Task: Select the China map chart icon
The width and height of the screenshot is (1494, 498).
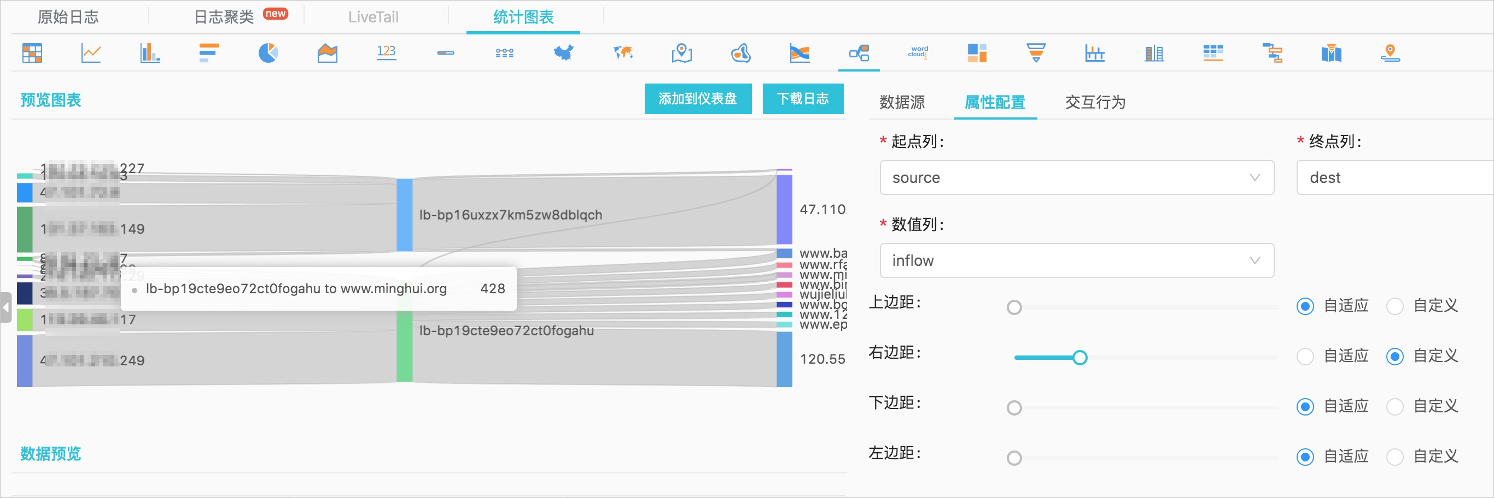Action: [563, 53]
